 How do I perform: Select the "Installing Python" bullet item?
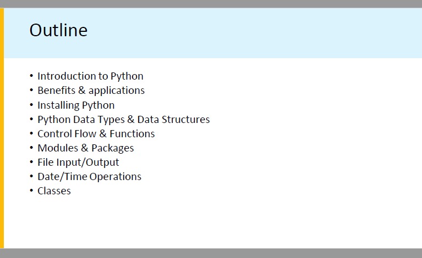click(76, 105)
